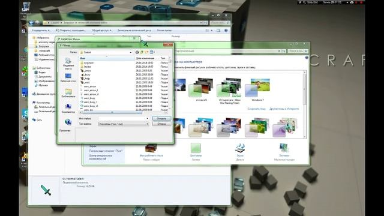Select the aero_arrow cursor file

pos(88,86)
